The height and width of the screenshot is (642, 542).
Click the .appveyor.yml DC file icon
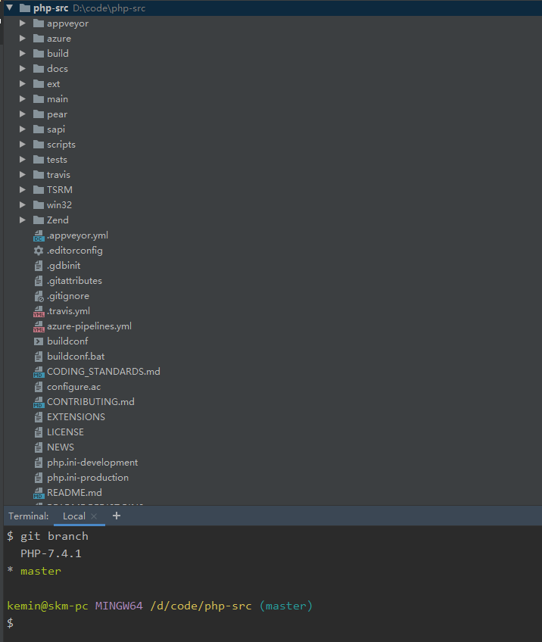pos(39,236)
